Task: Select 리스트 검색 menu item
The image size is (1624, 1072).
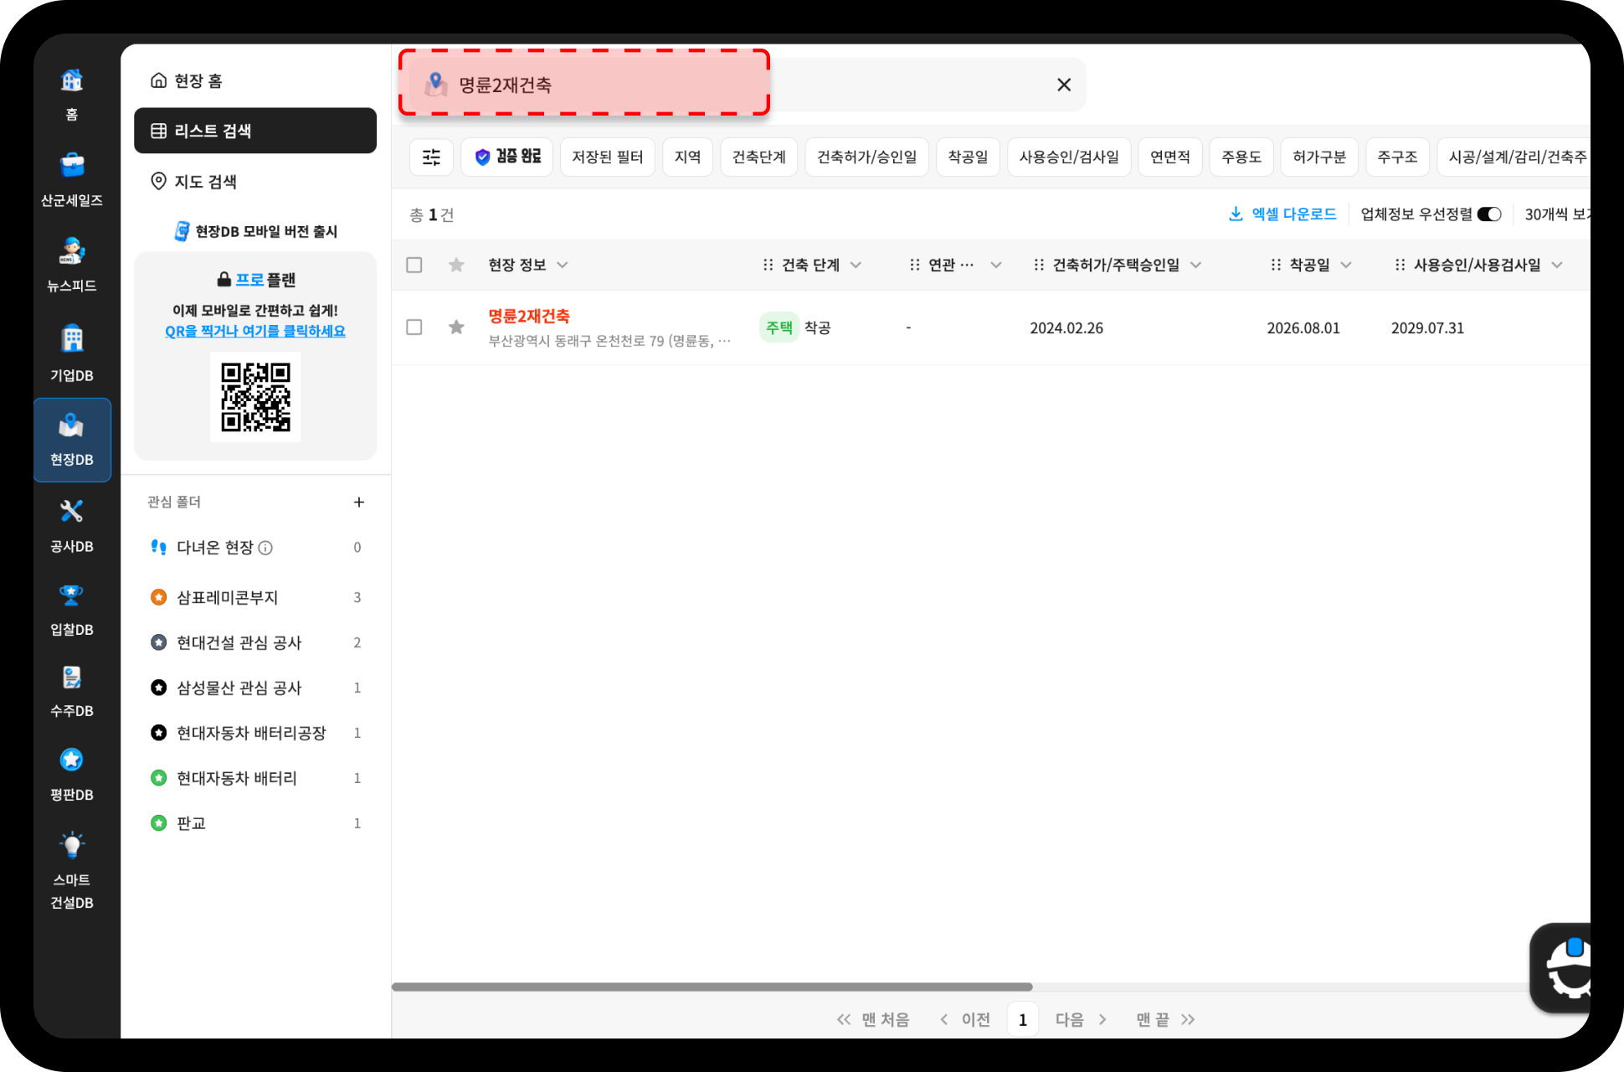Action: coord(255,131)
